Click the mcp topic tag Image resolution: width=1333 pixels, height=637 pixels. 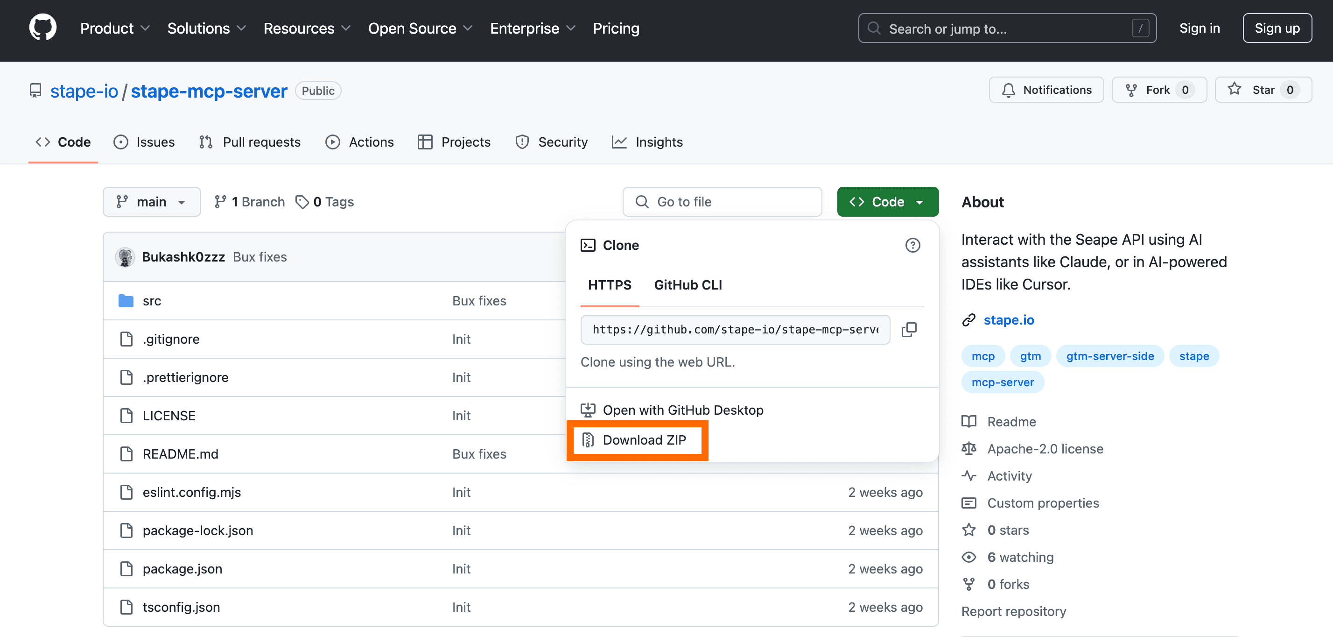point(982,356)
